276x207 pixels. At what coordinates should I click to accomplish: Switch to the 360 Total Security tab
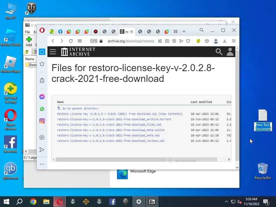tap(51, 32)
